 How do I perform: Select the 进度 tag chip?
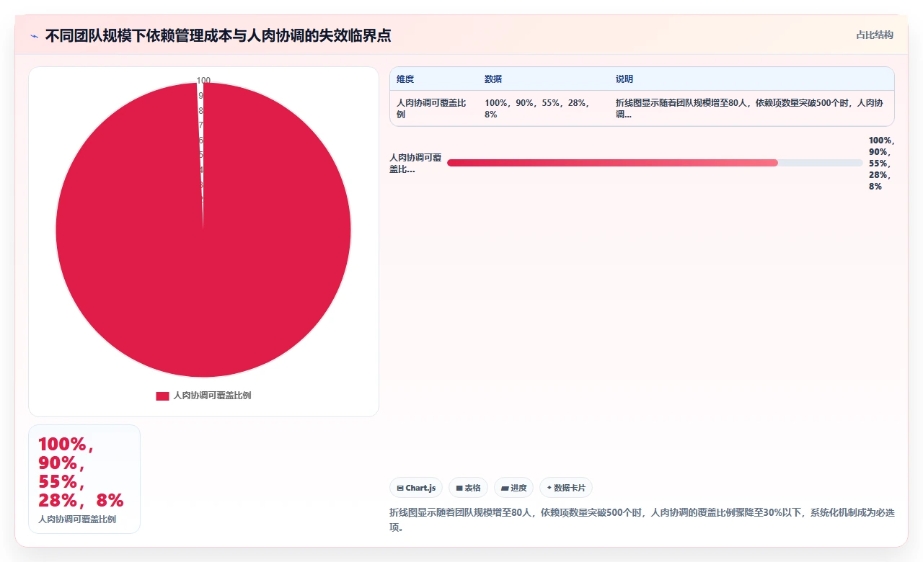513,488
